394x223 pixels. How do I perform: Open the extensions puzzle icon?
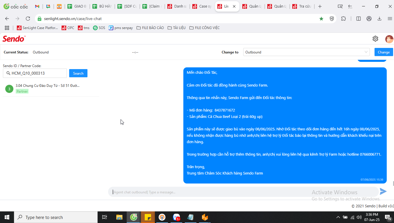tap(343, 19)
